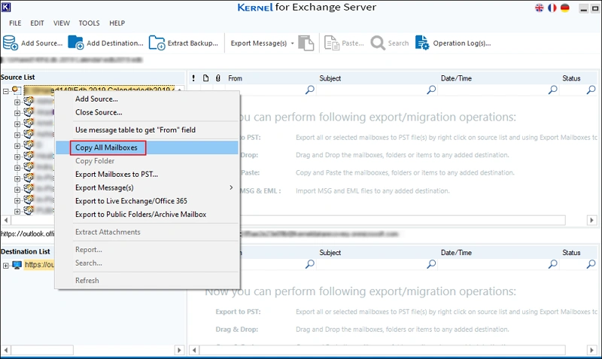This screenshot has height=359, width=602.
Task: Click the item type page column icon
Action: [205, 78]
